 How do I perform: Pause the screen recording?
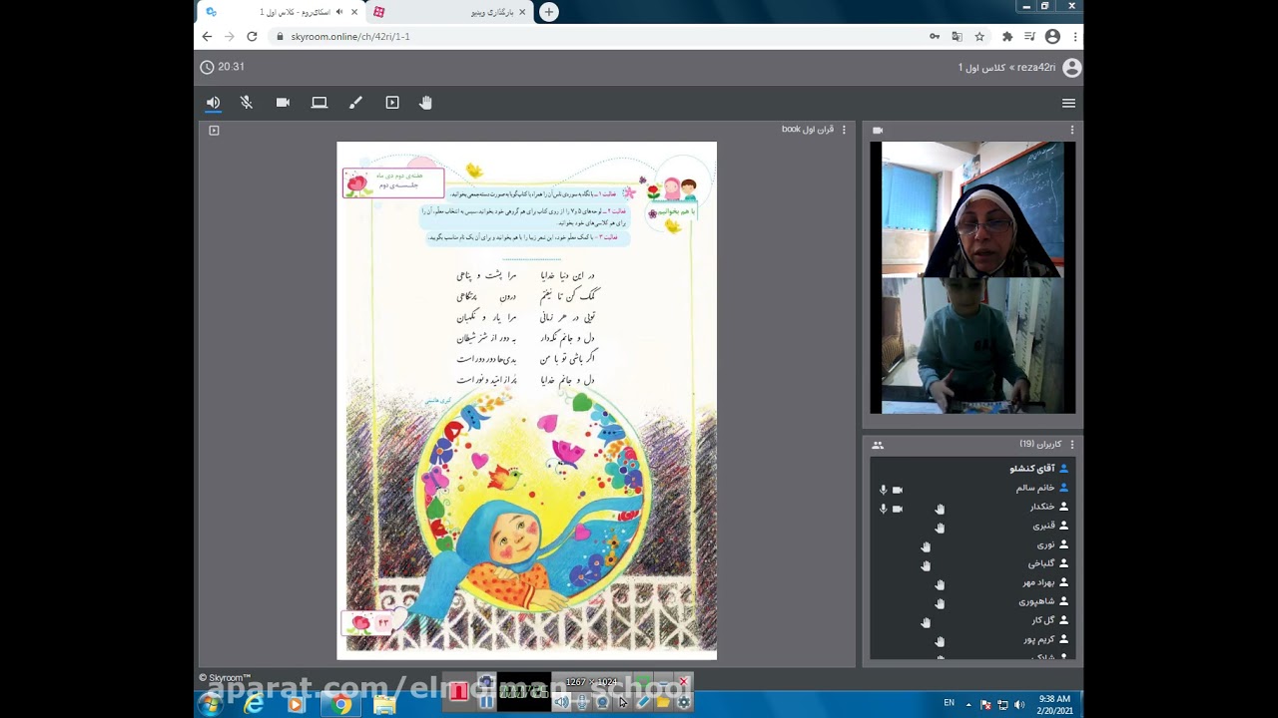tap(486, 700)
